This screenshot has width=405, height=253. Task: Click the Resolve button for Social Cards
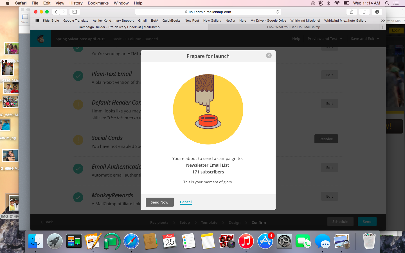(x=326, y=139)
